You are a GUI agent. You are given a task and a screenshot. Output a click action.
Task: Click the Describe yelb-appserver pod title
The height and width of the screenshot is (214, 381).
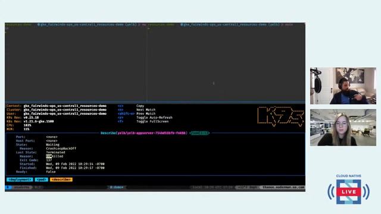144,133
